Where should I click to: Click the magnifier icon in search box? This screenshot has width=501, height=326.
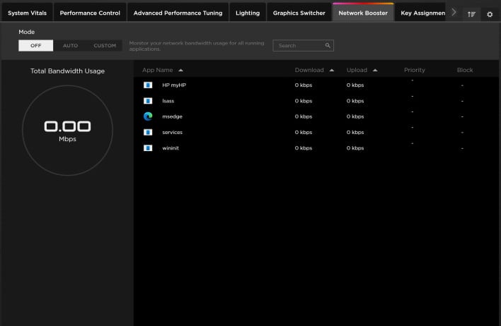pyautogui.click(x=328, y=45)
